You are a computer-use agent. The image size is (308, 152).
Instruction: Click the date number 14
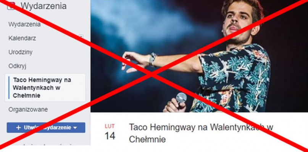pos(110,136)
